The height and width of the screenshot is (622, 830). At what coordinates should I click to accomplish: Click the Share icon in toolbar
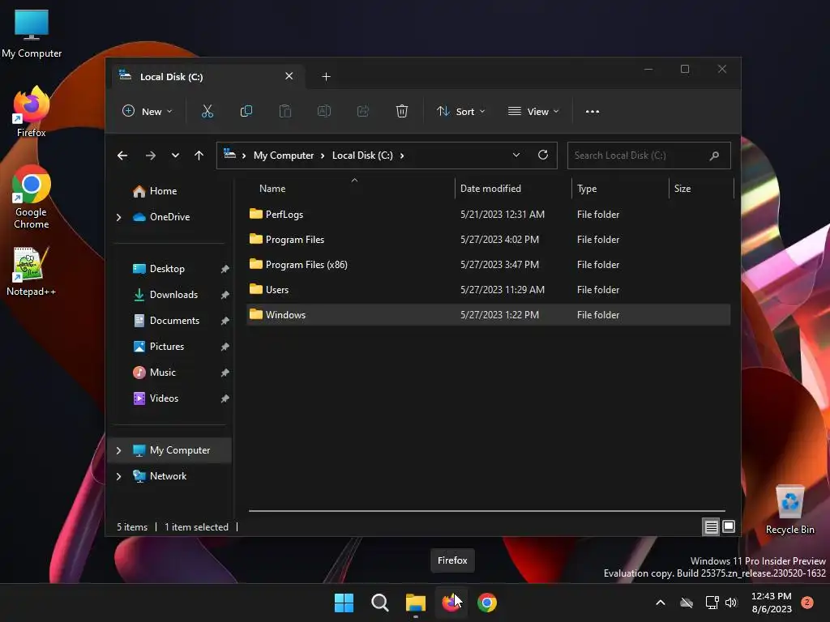pos(363,111)
